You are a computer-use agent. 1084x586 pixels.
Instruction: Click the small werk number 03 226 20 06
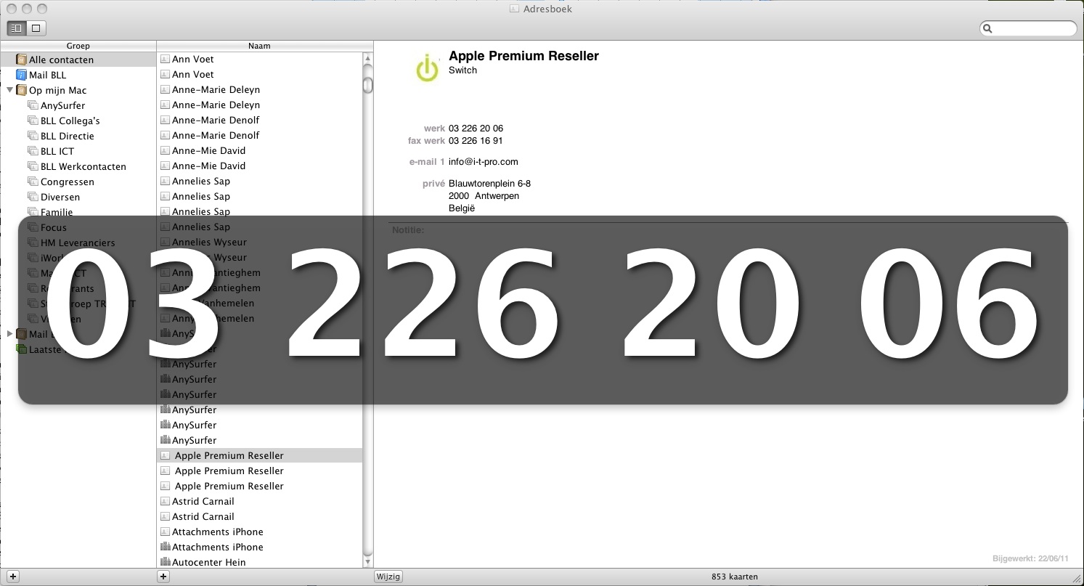[x=476, y=129]
